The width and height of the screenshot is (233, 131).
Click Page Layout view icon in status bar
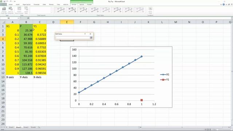(x=208, y=130)
